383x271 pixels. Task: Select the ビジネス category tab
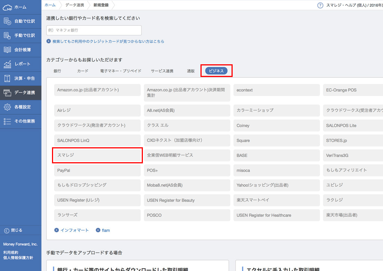(216, 71)
